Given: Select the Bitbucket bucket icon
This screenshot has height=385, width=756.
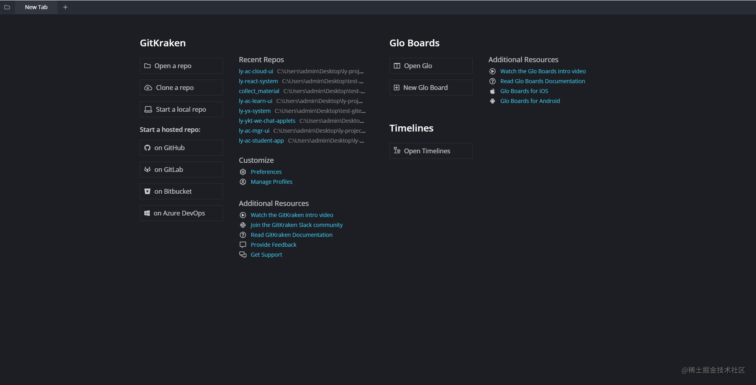Looking at the screenshot, I should point(147,191).
